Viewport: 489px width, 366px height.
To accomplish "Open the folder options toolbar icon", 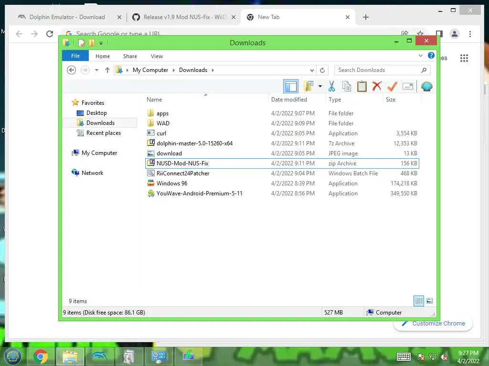I will point(308,86).
